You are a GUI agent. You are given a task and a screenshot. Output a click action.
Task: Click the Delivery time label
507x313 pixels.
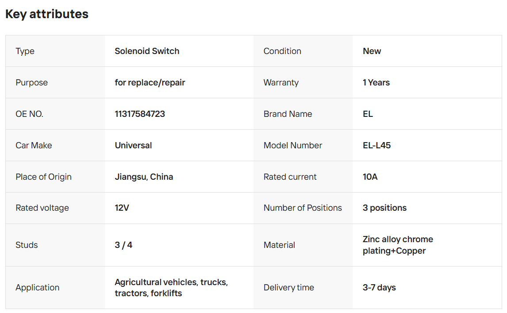(288, 287)
